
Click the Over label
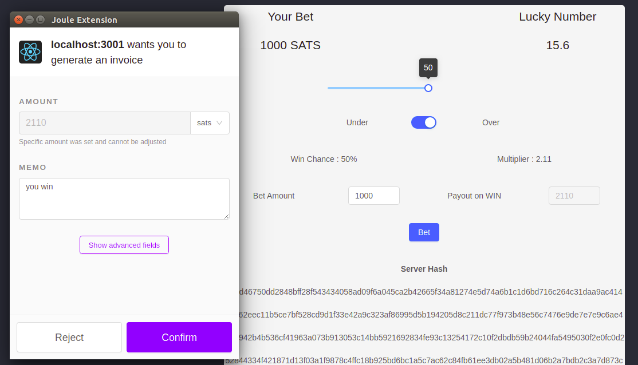pos(491,122)
